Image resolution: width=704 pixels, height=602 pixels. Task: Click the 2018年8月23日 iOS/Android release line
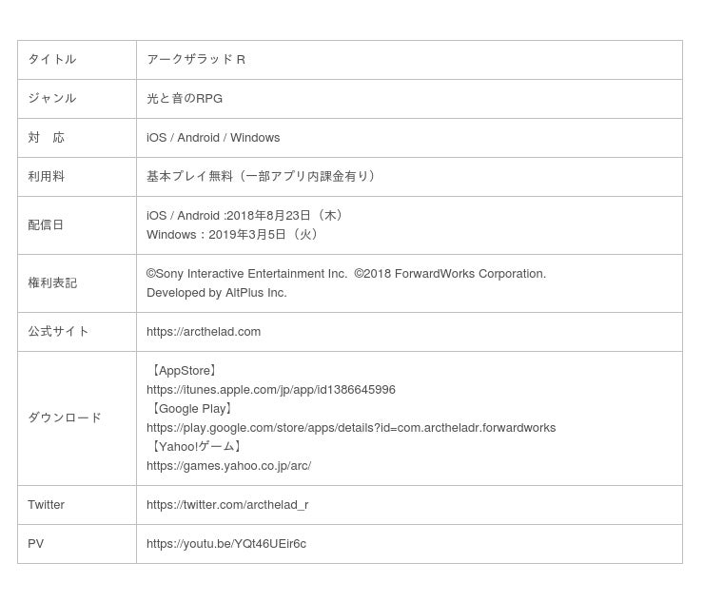246,216
